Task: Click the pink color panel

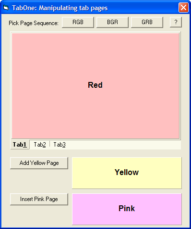Action: pyautogui.click(x=127, y=209)
